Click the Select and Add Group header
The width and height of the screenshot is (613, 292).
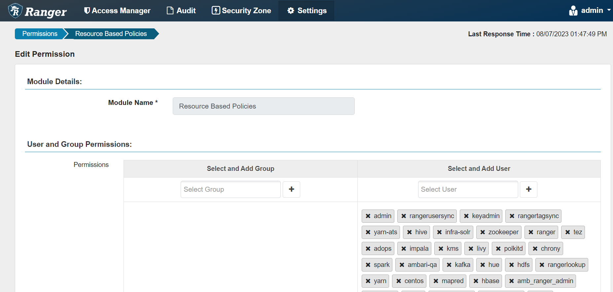[x=240, y=169]
